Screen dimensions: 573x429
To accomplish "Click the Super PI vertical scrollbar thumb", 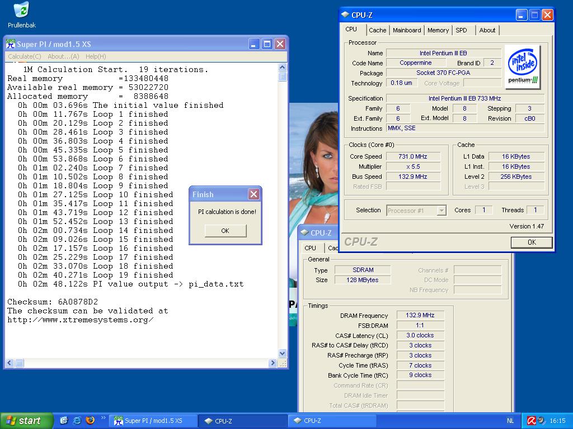I will (x=283, y=76).
